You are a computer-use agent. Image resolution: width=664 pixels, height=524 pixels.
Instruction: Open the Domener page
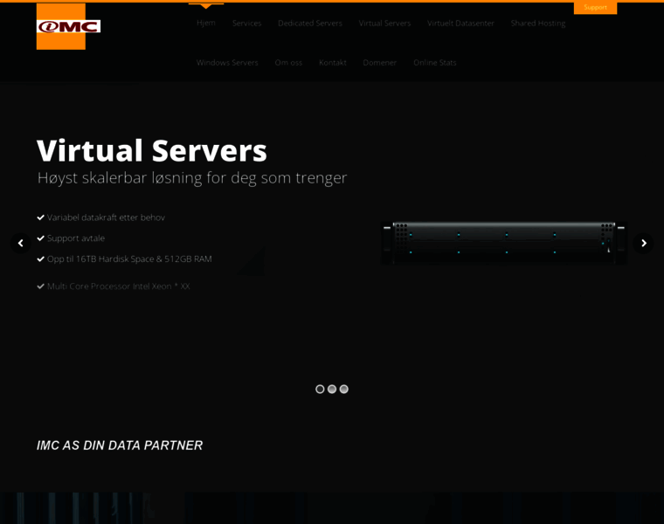click(379, 62)
